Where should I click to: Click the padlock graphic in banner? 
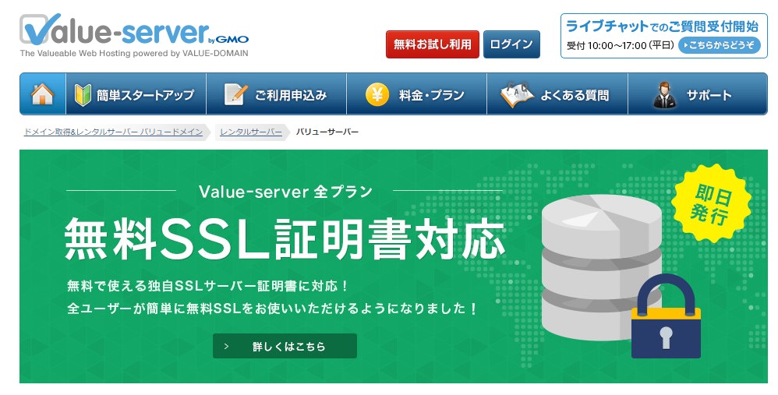point(666,316)
